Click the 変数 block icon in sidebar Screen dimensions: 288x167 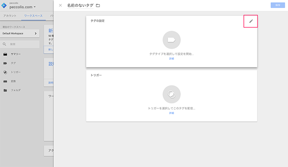[5, 81]
